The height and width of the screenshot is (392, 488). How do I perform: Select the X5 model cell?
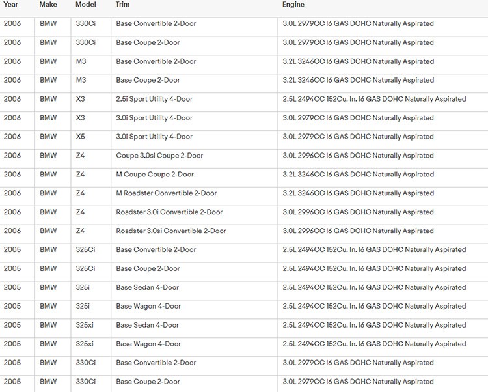point(80,136)
